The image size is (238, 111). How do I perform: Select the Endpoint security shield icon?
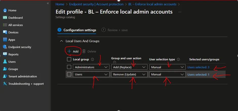(x=5, y=47)
